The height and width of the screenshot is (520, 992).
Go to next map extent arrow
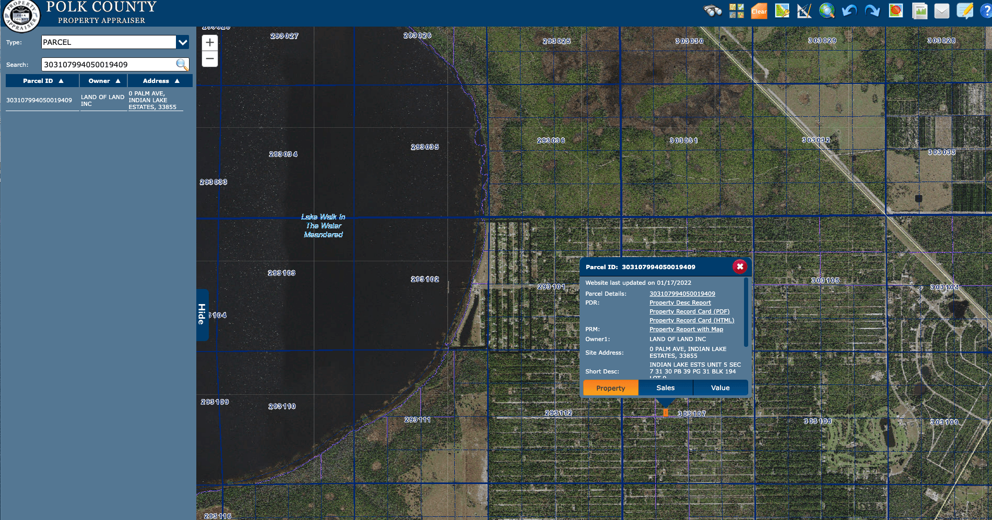tap(872, 11)
